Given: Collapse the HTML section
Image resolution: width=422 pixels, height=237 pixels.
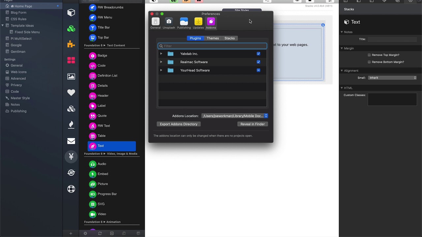Looking at the screenshot, I should pos(342,88).
